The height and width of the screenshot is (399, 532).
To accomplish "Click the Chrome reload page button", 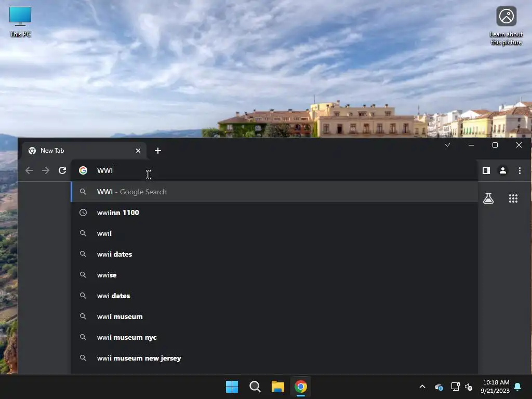I will (x=62, y=170).
